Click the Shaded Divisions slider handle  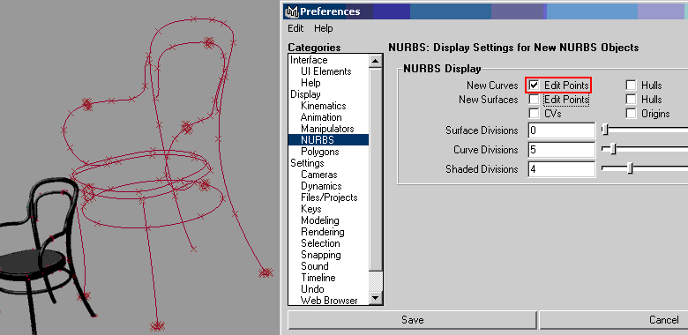630,168
